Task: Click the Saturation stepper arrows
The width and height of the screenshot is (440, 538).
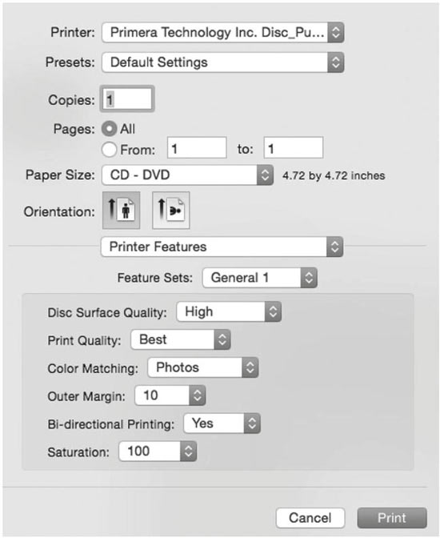Action: (188, 452)
